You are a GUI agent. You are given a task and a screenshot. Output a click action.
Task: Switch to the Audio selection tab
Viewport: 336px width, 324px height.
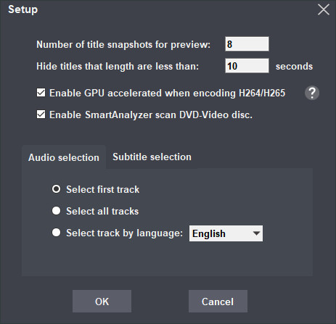pyautogui.click(x=64, y=157)
